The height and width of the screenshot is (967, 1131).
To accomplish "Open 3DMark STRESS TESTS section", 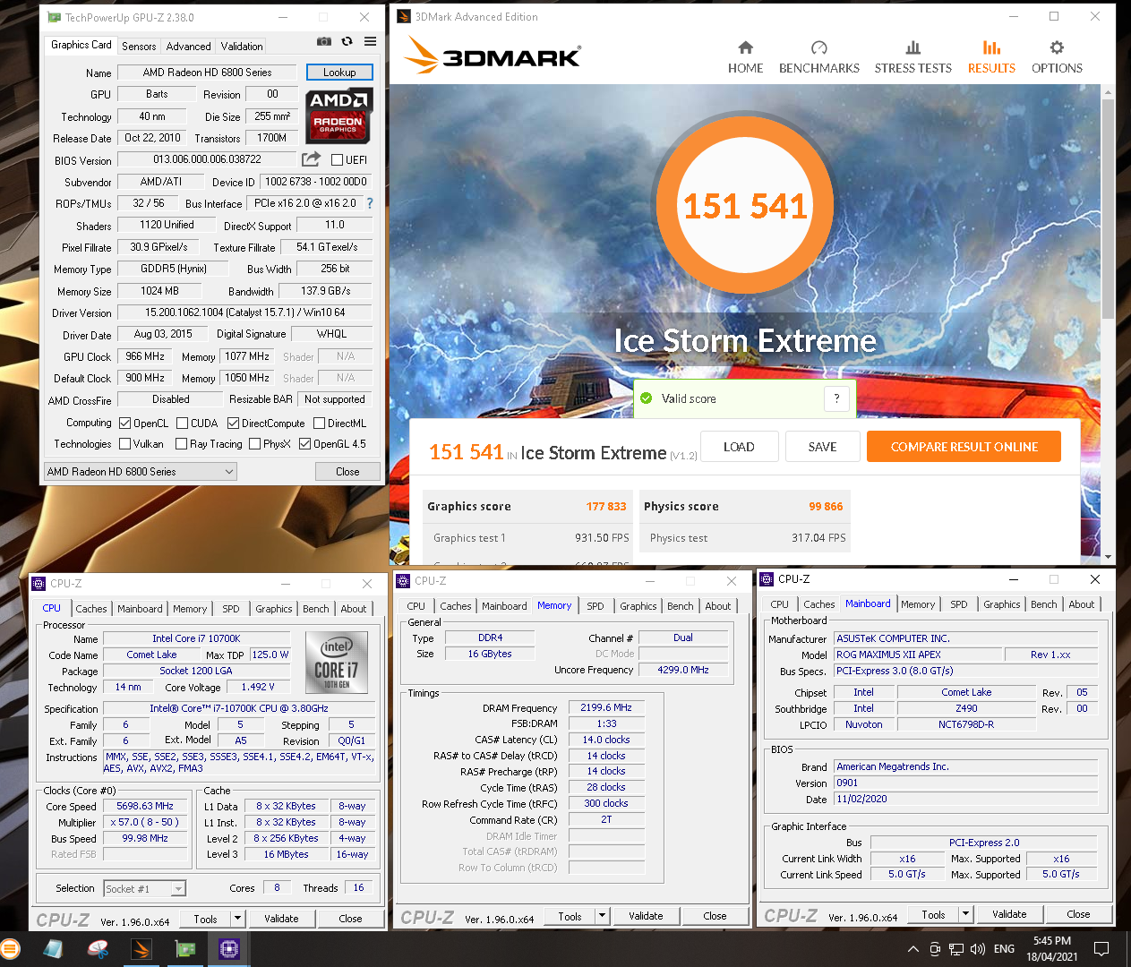I will pos(913,57).
